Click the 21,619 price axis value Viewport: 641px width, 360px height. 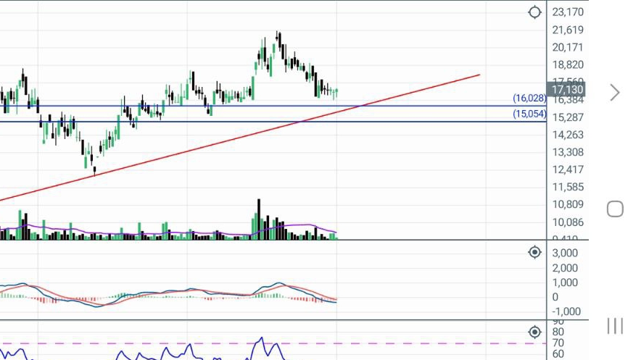568,30
